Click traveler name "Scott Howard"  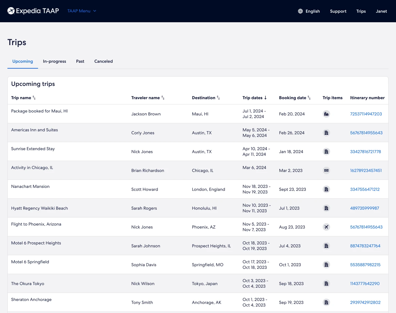(x=144, y=189)
